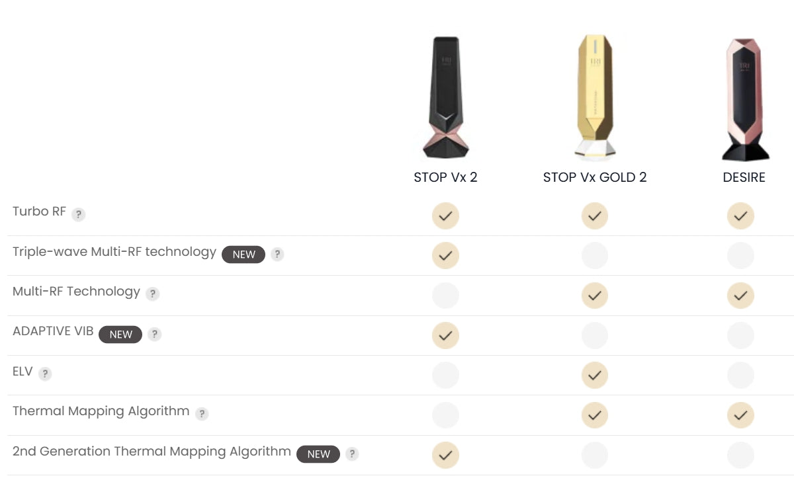
Task: Open the ADAPTIVE VIB help icon
Action: point(154,334)
